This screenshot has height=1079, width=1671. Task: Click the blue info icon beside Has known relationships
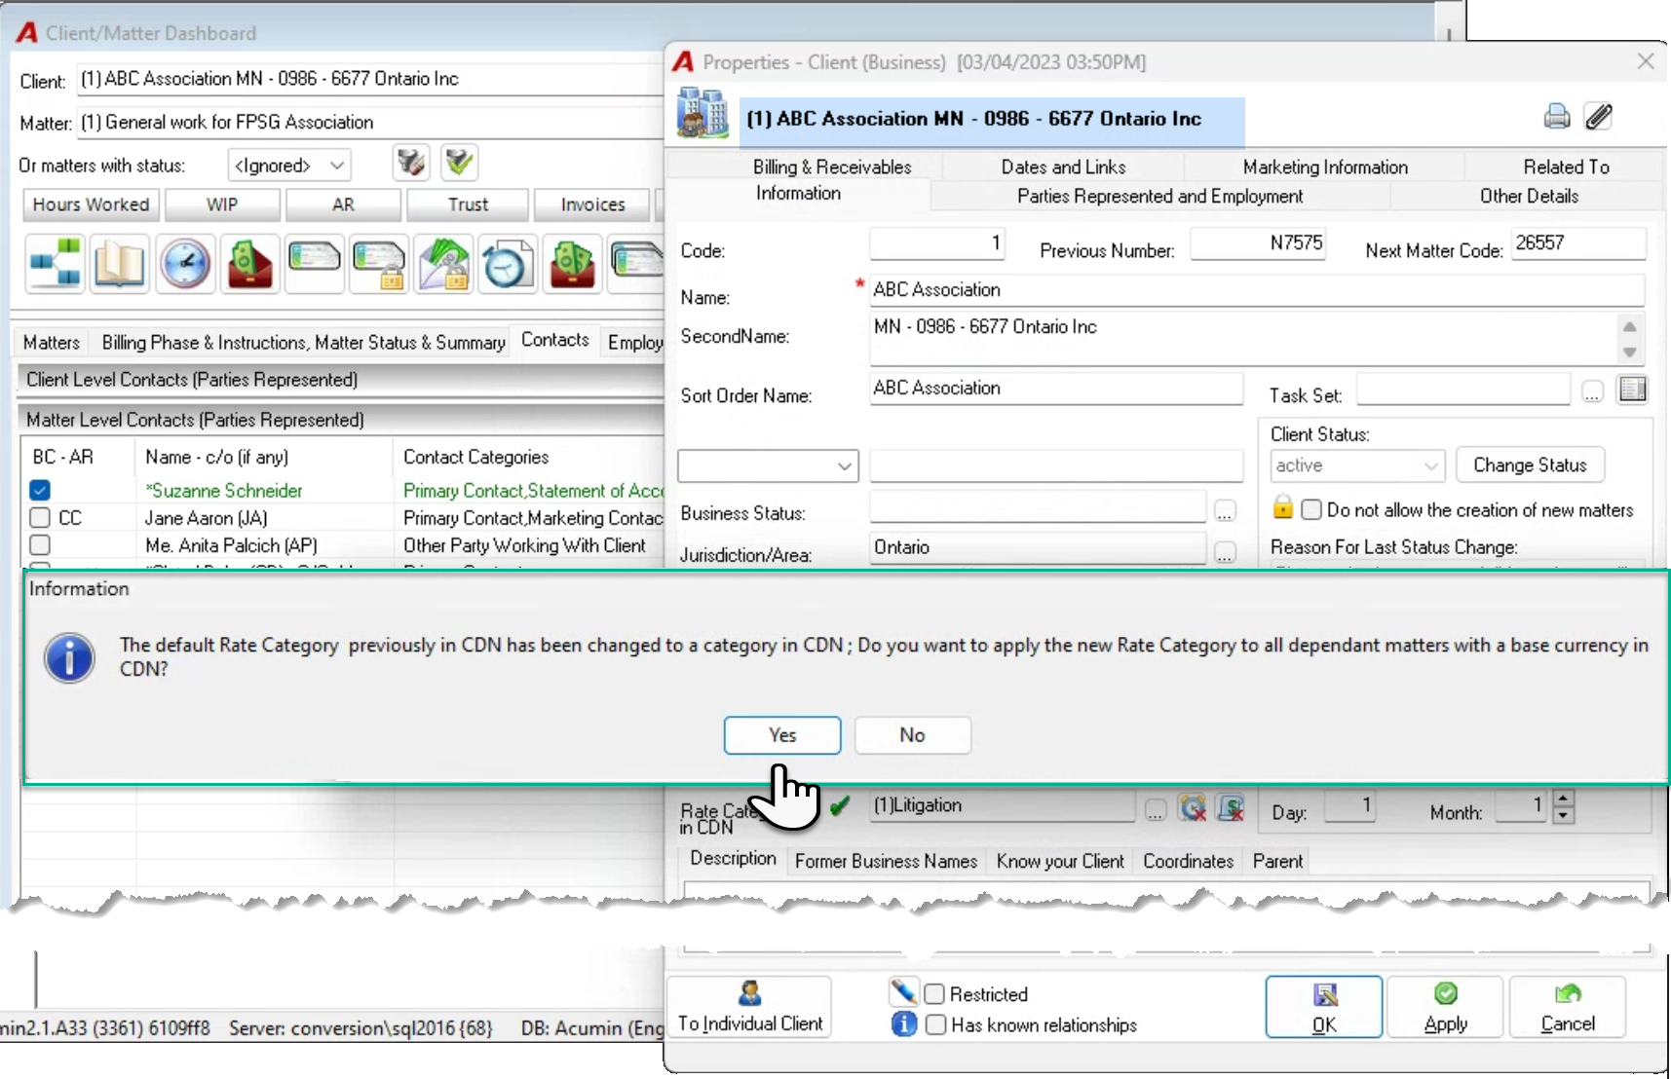point(904,1023)
